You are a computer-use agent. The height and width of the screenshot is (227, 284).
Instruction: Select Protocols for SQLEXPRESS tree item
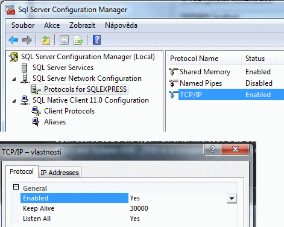tap(86, 89)
